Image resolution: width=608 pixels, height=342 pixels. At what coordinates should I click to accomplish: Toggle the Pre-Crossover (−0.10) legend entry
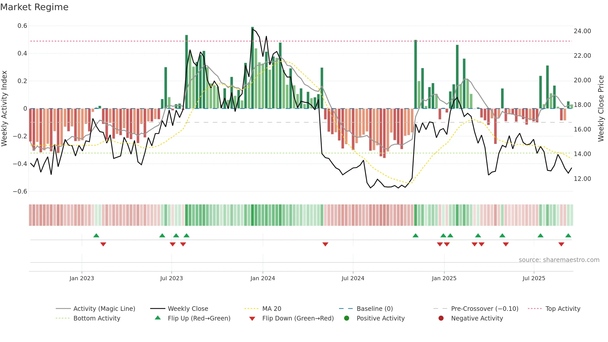[476, 309]
